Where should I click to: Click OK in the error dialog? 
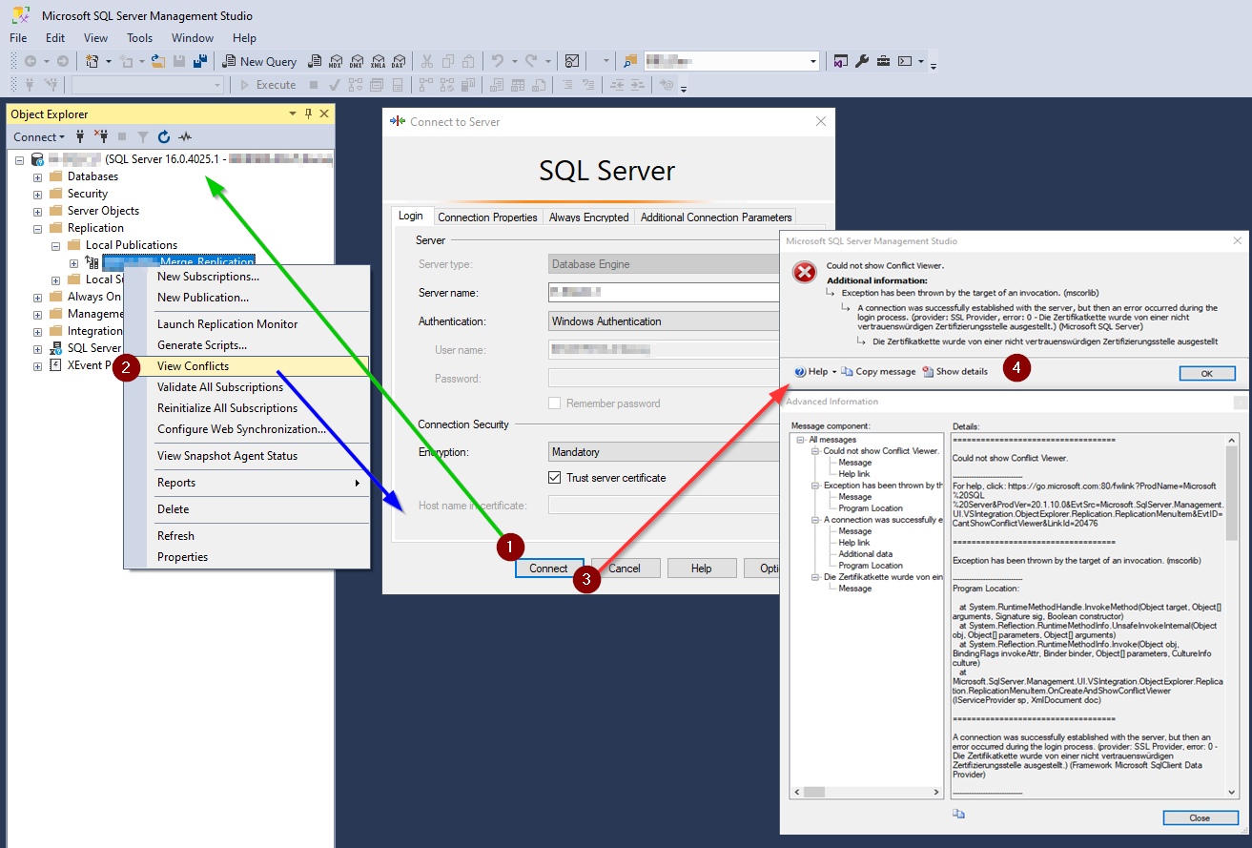pyautogui.click(x=1207, y=373)
